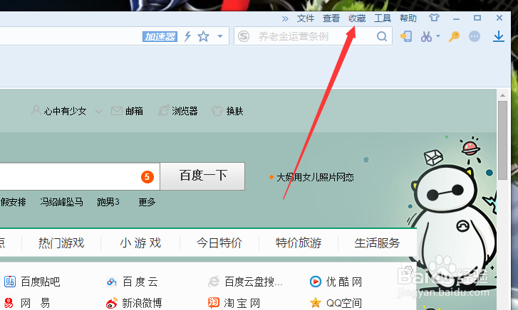
Task: Click the 养老金运营条例 search box
Action: coord(314,36)
